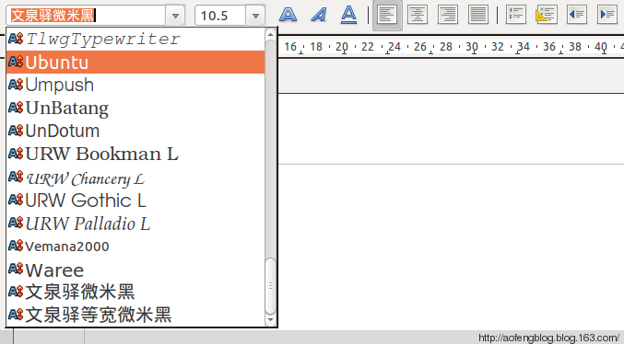Click the font icon beside Vemana2000

coord(16,246)
